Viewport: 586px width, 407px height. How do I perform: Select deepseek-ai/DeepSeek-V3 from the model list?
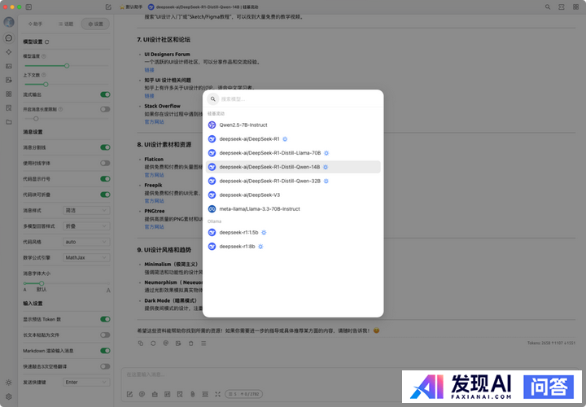point(249,195)
